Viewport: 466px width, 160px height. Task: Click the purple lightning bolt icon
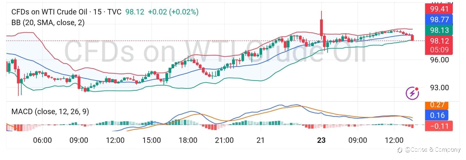[412, 93]
